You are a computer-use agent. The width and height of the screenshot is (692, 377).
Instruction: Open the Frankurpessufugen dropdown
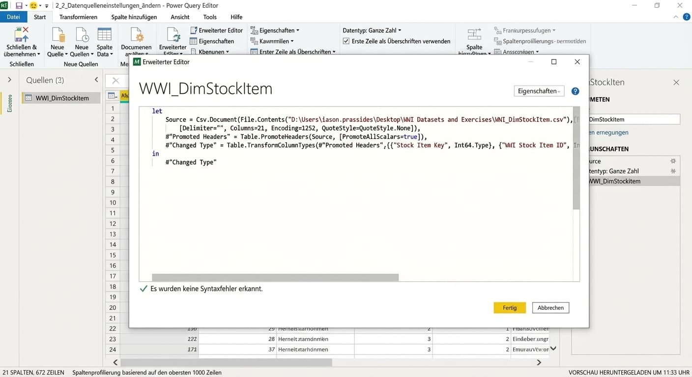[524, 30]
